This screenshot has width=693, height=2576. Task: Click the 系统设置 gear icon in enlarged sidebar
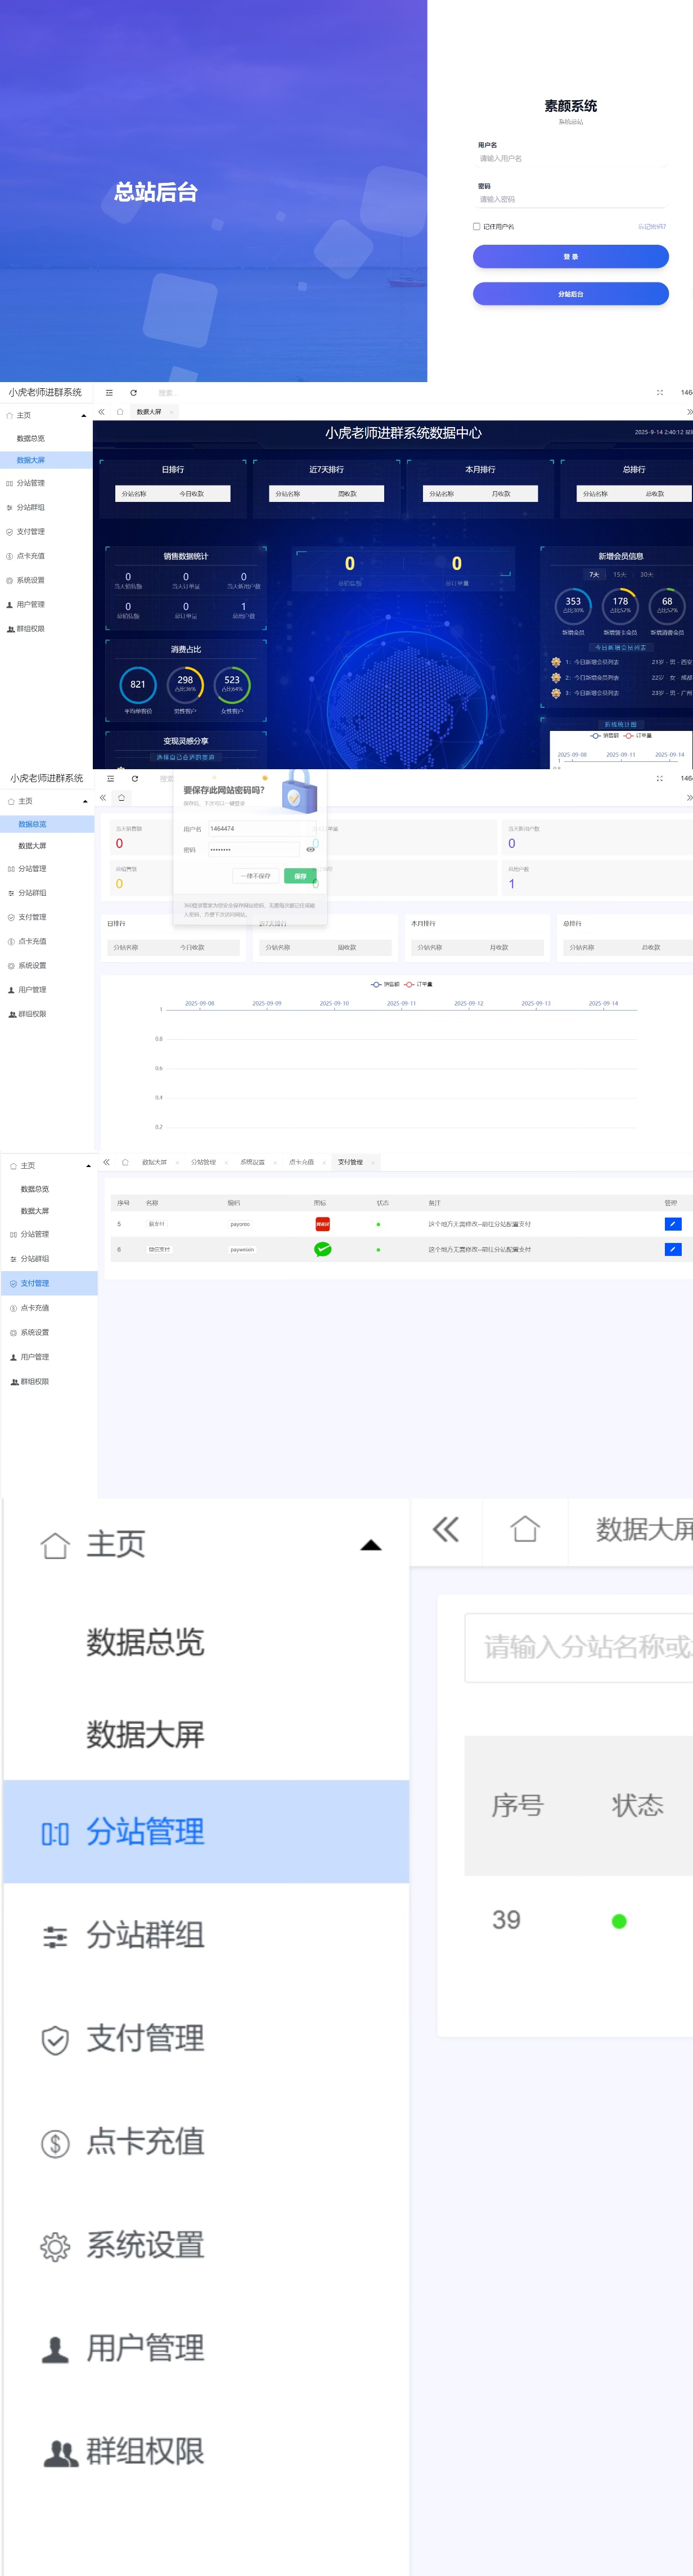(x=55, y=2246)
